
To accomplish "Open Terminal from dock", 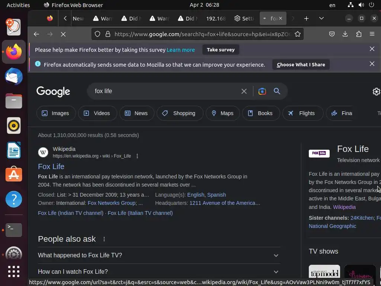I will coord(14,230).
